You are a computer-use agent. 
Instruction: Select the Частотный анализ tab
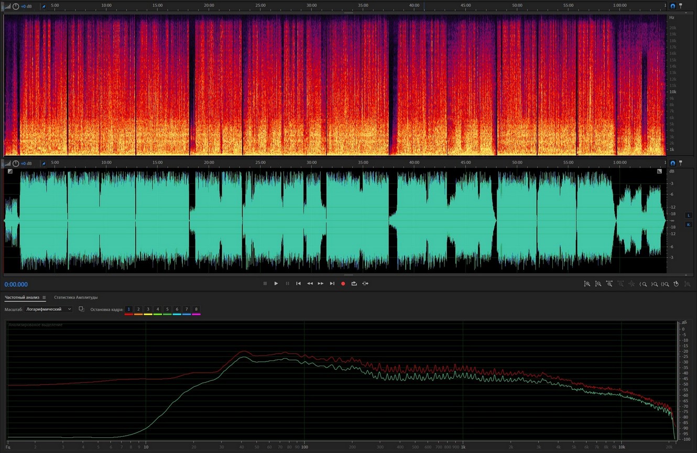point(21,298)
